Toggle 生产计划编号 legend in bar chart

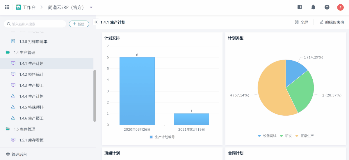(x=162, y=137)
